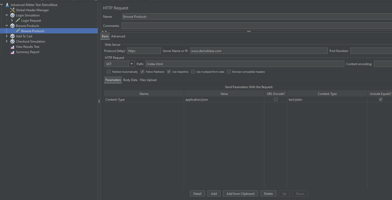Click the View Results Tree listener icon

click(12, 47)
